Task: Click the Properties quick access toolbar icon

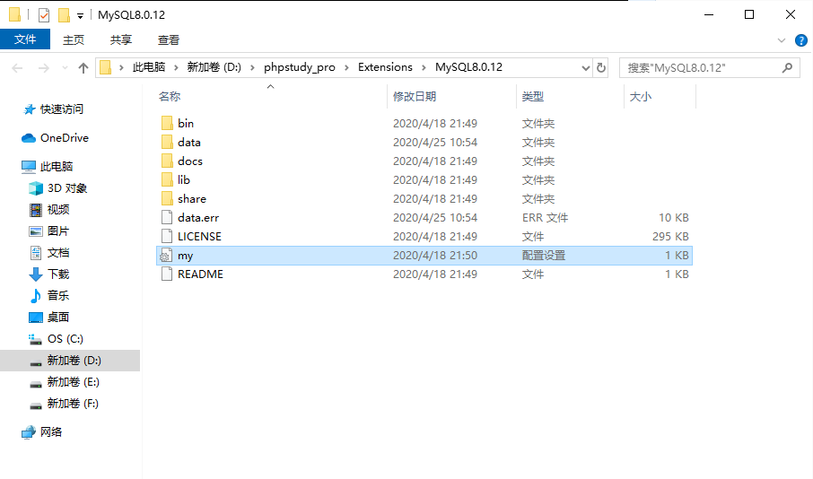Action: point(44,15)
